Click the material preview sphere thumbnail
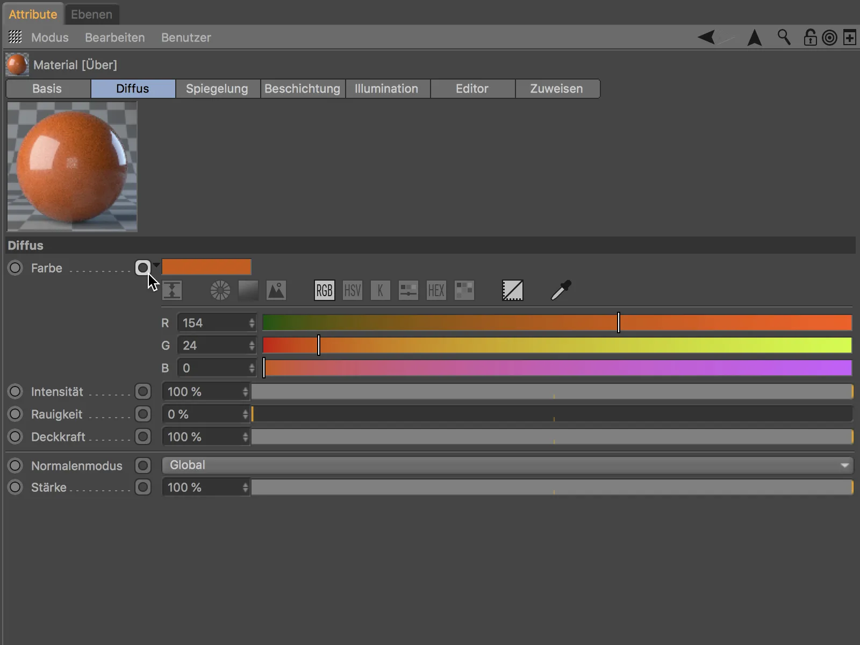This screenshot has height=645, width=860. pyautogui.click(x=72, y=167)
